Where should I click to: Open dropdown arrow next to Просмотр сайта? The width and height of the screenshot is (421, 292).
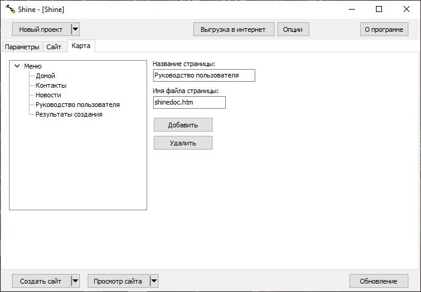154,281
